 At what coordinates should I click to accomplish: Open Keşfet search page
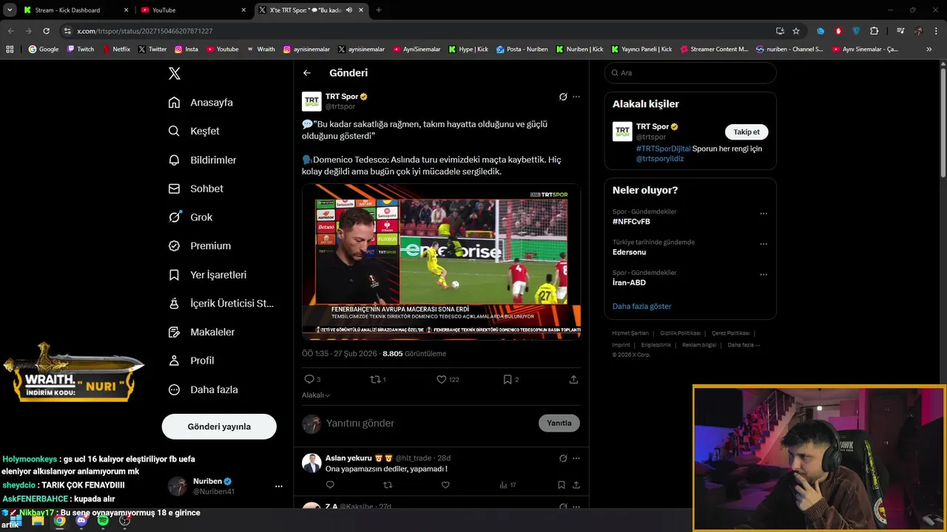(194, 131)
